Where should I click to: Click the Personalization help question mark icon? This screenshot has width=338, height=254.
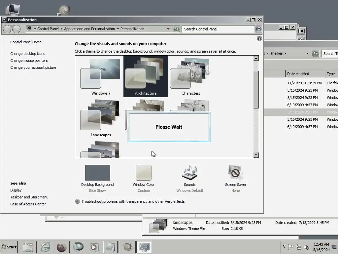[259, 38]
